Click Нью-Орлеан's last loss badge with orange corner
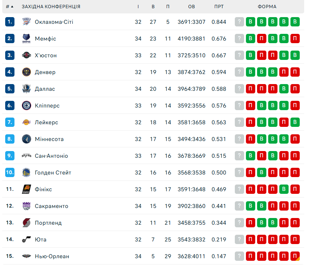 (x=295, y=256)
